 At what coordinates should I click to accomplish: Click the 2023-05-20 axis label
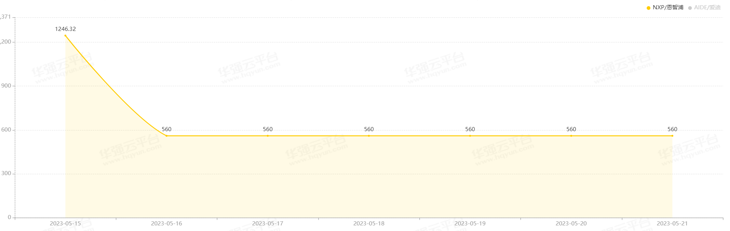[571, 224]
